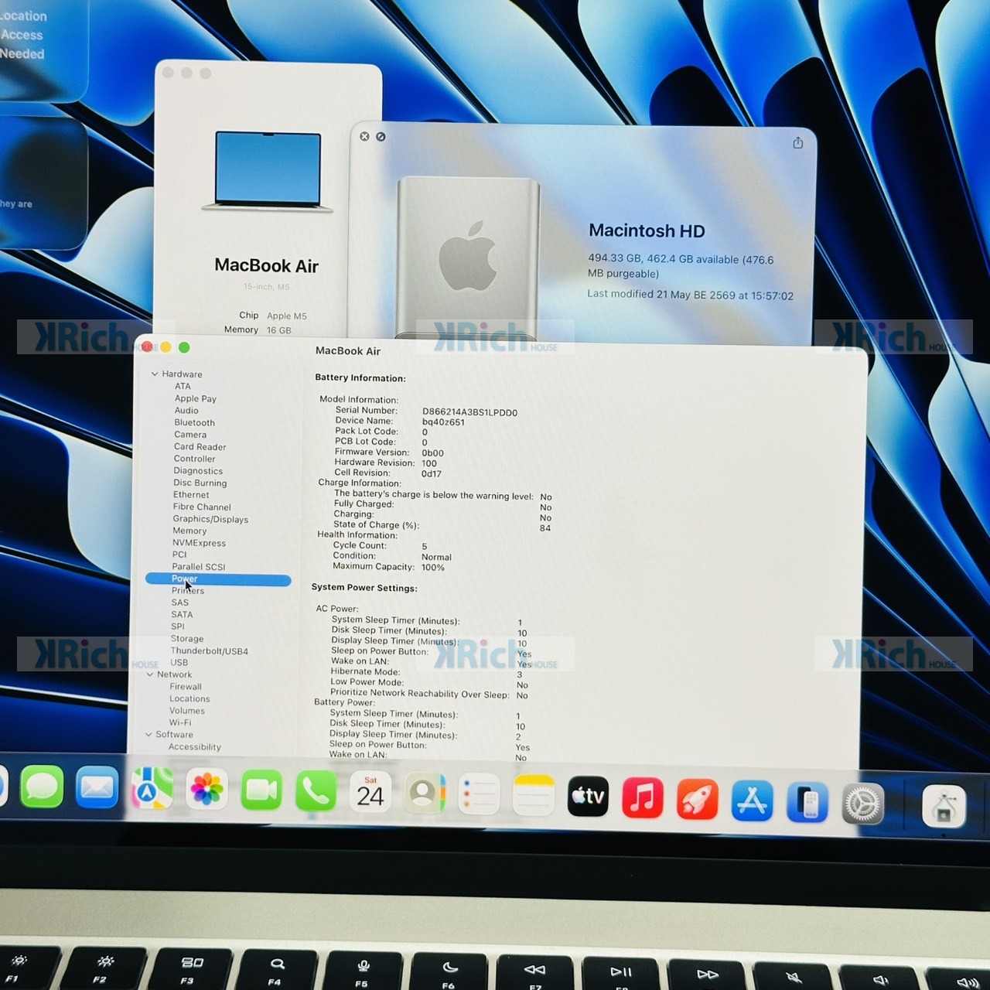The height and width of the screenshot is (990, 990).
Task: Select Camera in the sidebar
Action: click(x=190, y=435)
